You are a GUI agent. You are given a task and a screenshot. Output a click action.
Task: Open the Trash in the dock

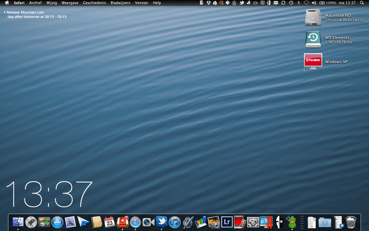(x=351, y=222)
